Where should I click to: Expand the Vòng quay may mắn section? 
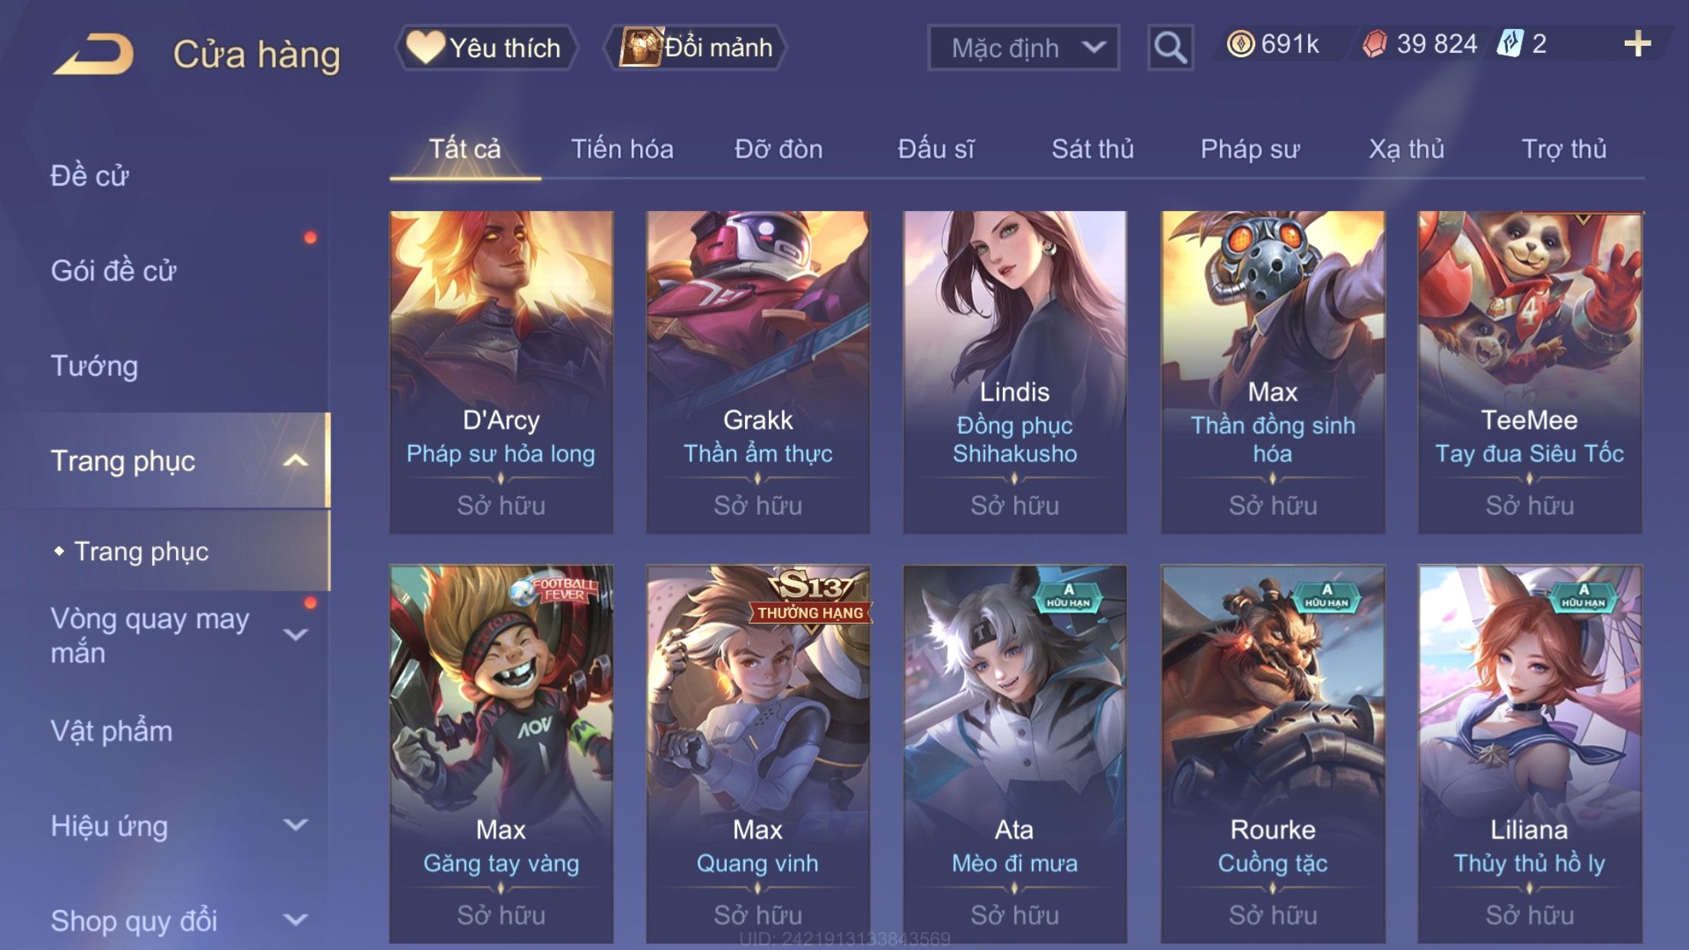point(296,635)
